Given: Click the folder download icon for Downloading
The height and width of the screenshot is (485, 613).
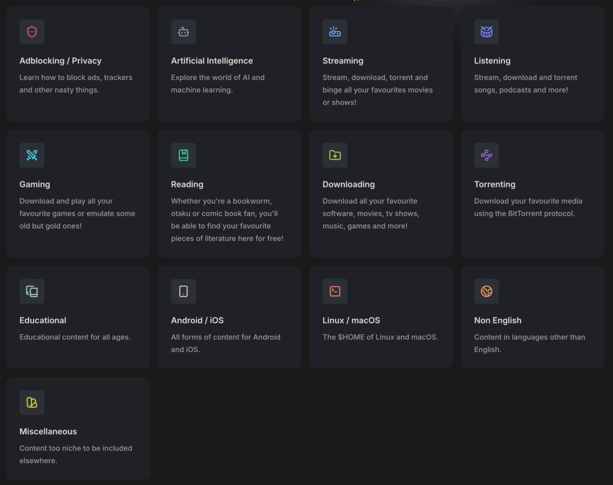Looking at the screenshot, I should click(x=335, y=155).
